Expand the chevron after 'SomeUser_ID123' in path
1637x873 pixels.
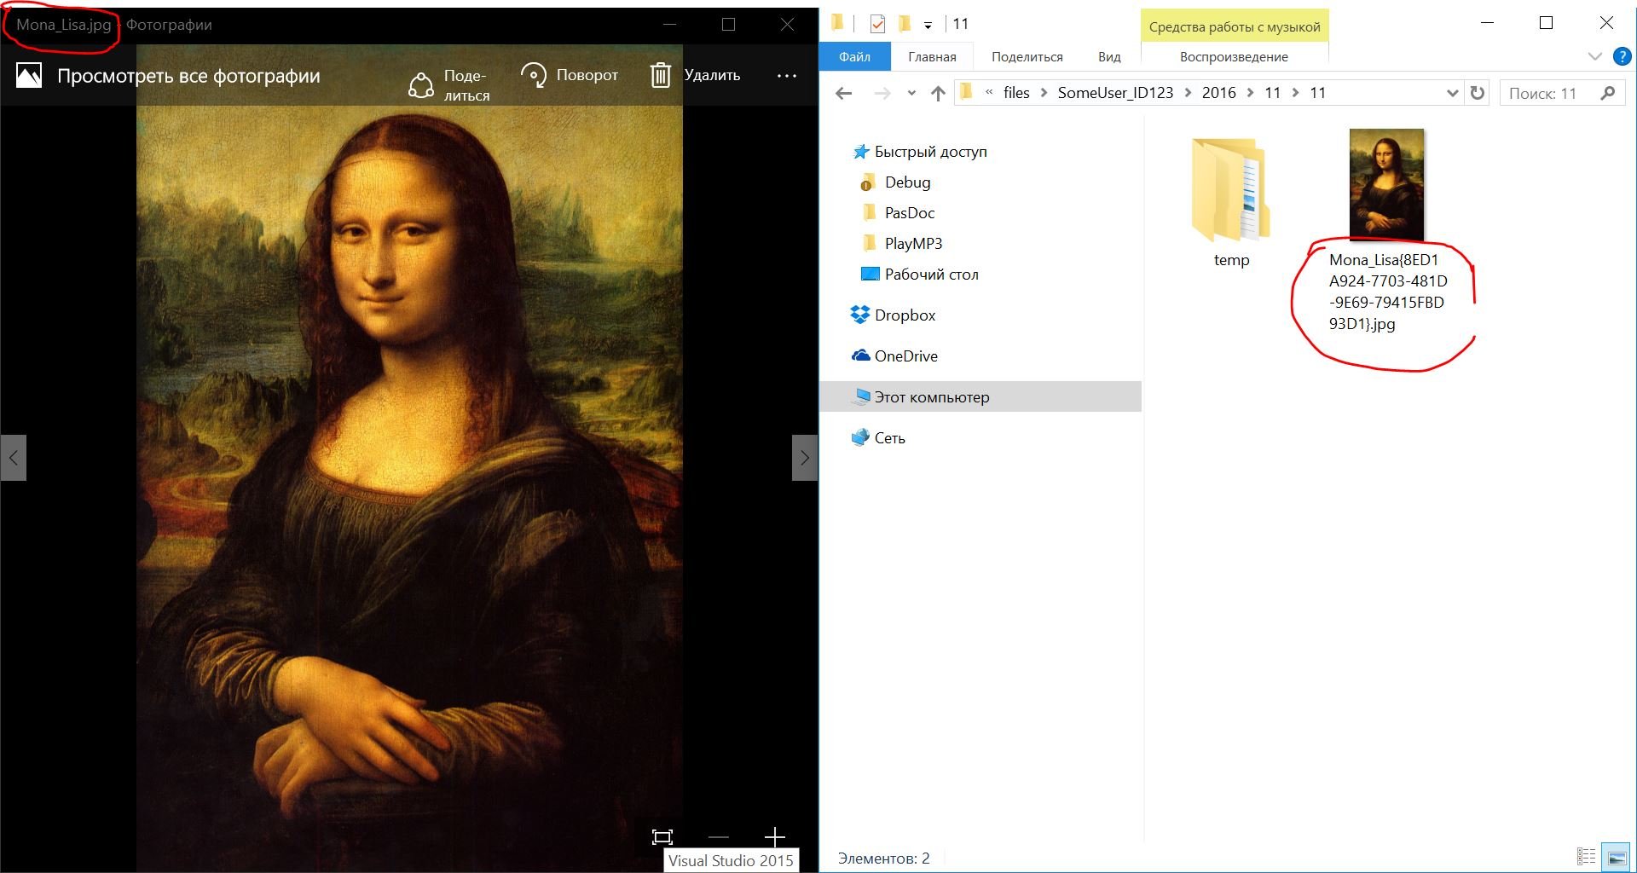click(1188, 93)
